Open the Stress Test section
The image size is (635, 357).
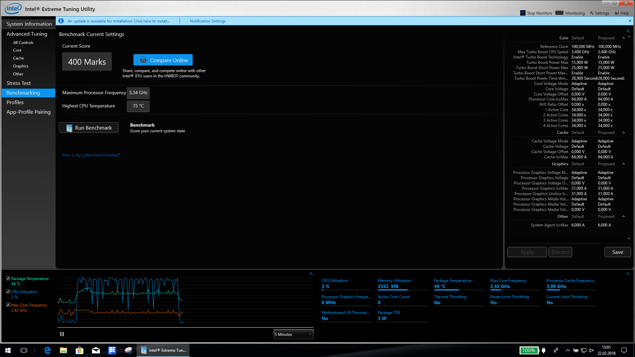(19, 83)
